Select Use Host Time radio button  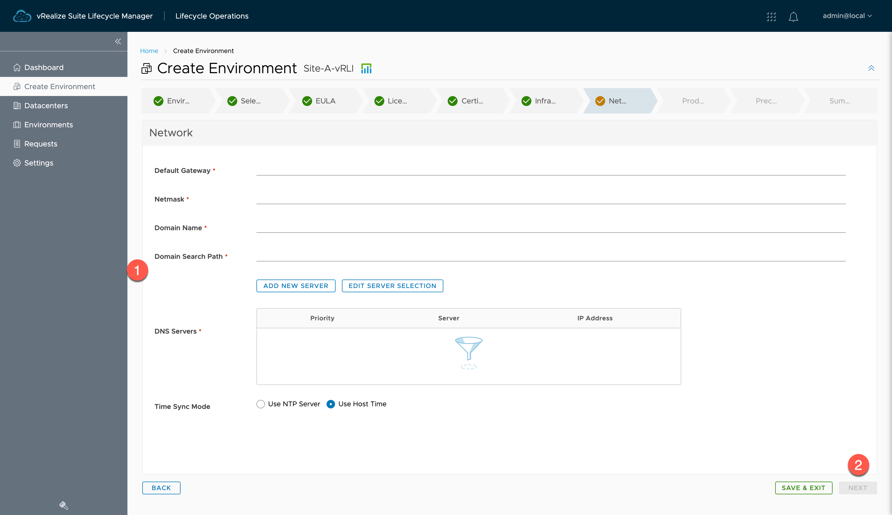[x=331, y=404]
